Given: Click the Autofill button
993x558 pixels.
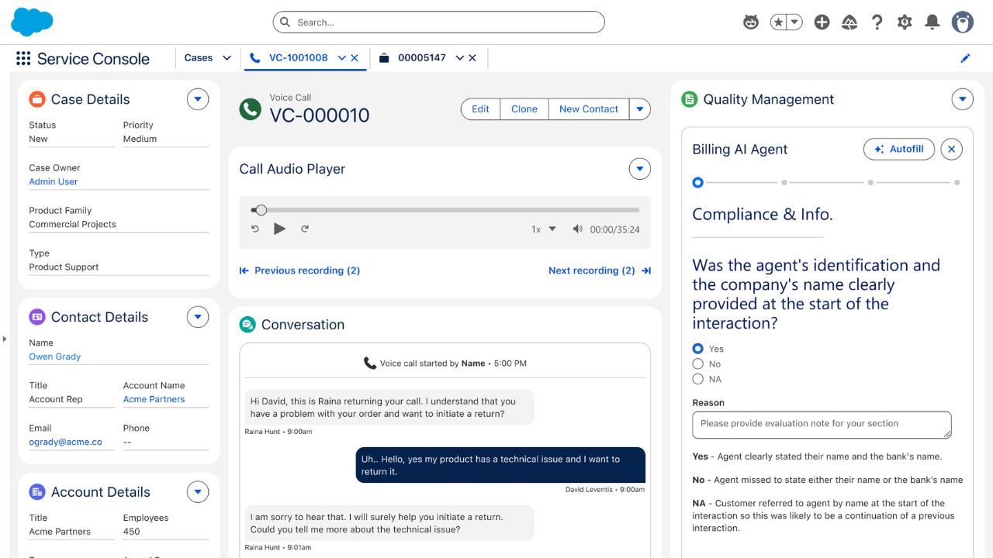Looking at the screenshot, I should click(899, 150).
